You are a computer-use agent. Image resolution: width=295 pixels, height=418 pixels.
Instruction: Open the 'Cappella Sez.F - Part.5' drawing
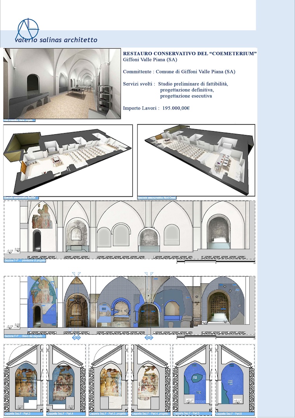click(193, 380)
